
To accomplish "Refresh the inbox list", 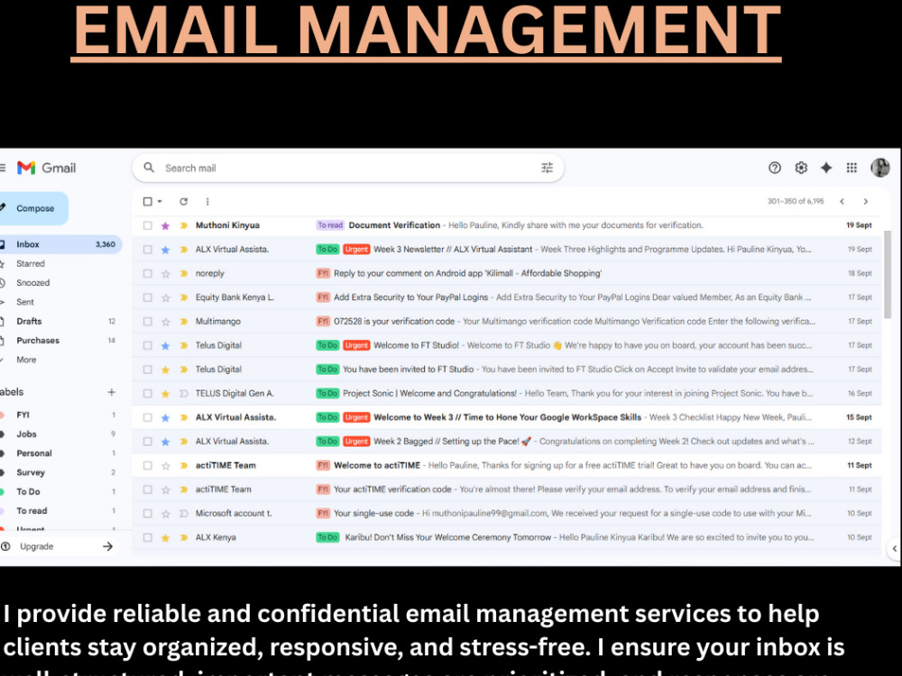I will 183,201.
